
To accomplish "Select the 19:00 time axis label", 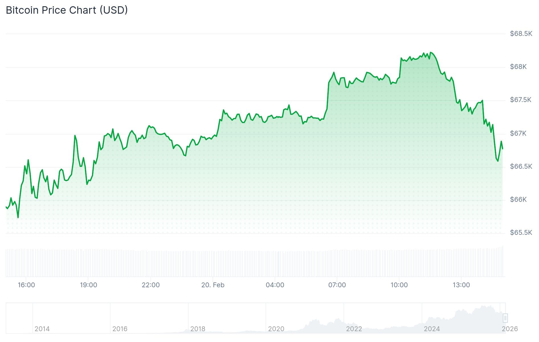I will click(x=88, y=285).
